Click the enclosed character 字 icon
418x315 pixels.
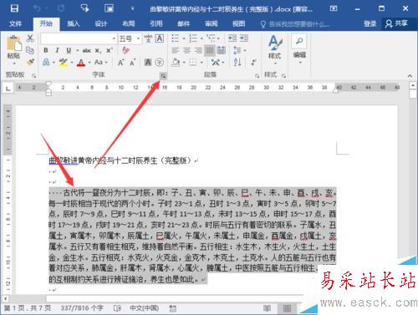(159, 63)
